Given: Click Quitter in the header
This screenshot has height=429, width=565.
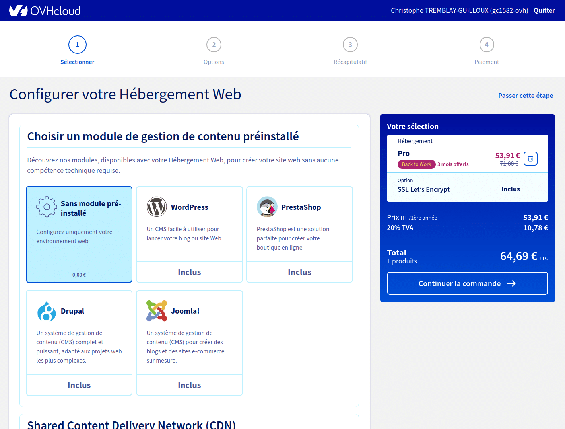Looking at the screenshot, I should [544, 10].
